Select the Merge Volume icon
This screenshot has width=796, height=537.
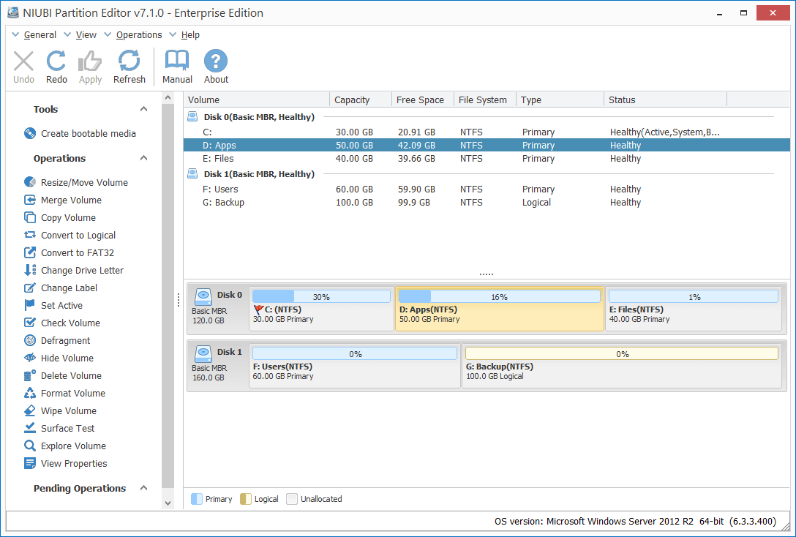(30, 200)
